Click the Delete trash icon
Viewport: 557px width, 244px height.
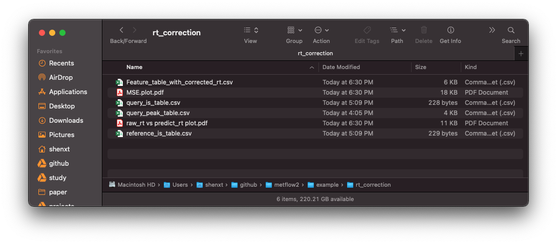click(424, 30)
